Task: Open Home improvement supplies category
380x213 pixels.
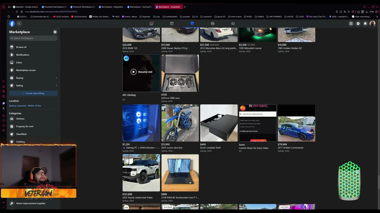Action: tap(33, 203)
